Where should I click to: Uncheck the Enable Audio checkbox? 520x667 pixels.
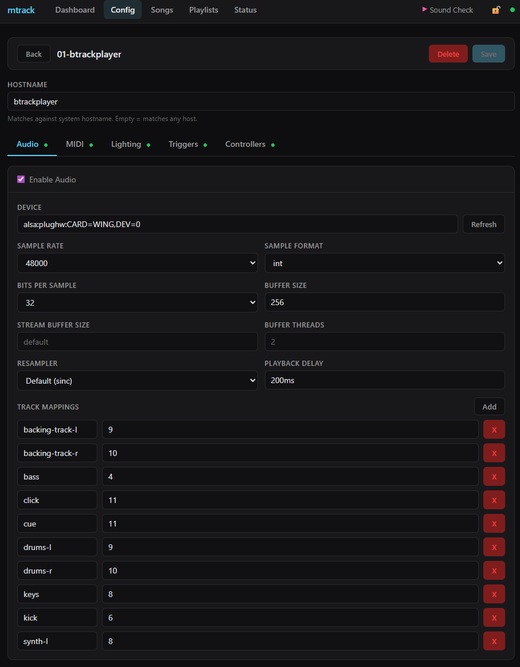tap(21, 179)
